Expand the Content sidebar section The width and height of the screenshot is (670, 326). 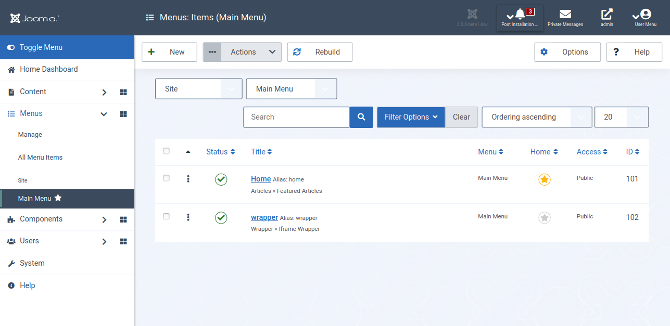click(104, 92)
